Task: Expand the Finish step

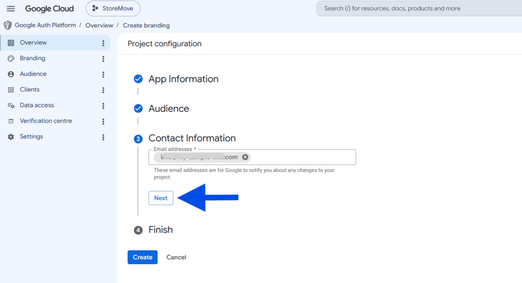Action: pos(161,230)
